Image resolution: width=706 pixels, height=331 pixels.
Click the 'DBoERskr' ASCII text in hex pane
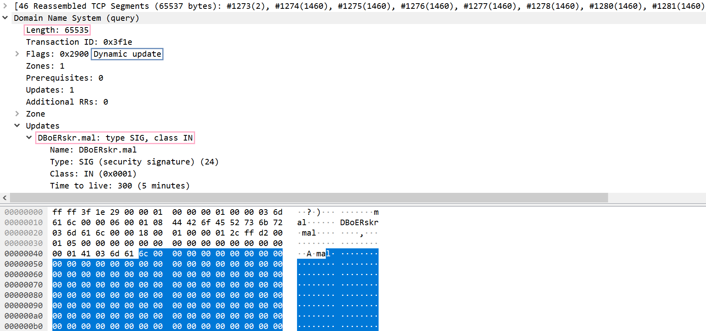[359, 222]
